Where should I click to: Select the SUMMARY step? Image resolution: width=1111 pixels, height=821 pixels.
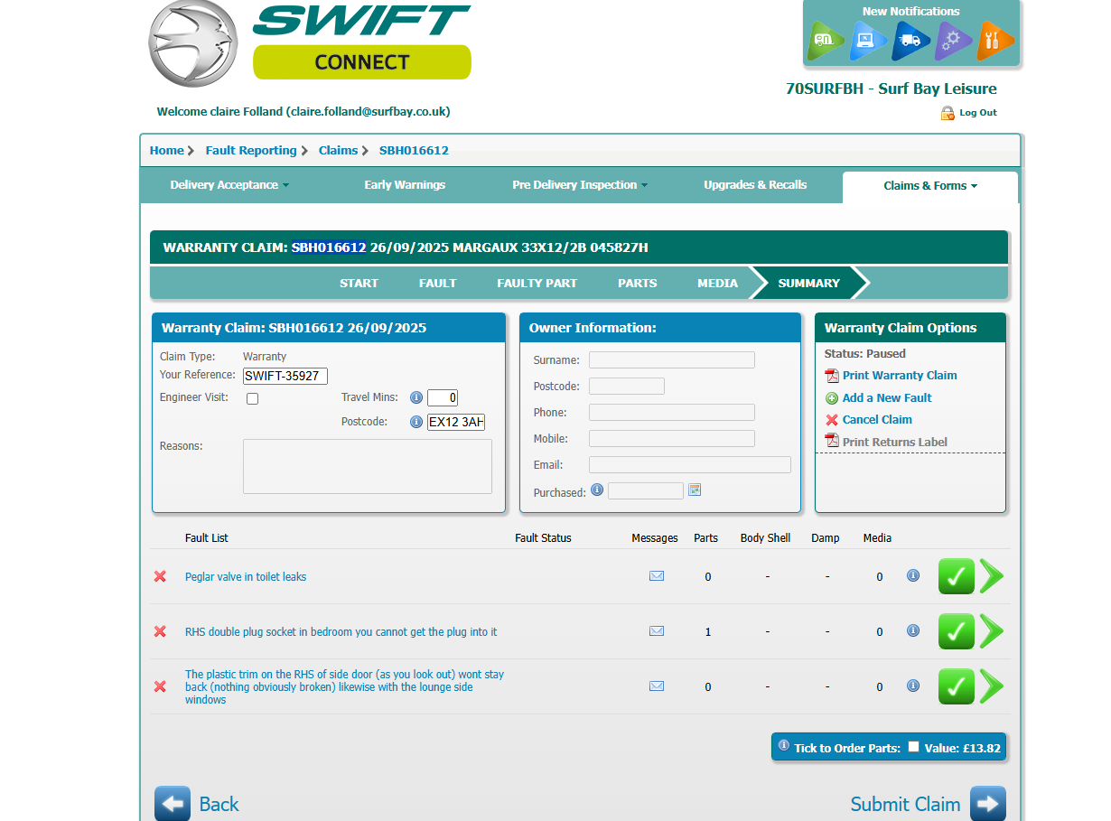[809, 283]
